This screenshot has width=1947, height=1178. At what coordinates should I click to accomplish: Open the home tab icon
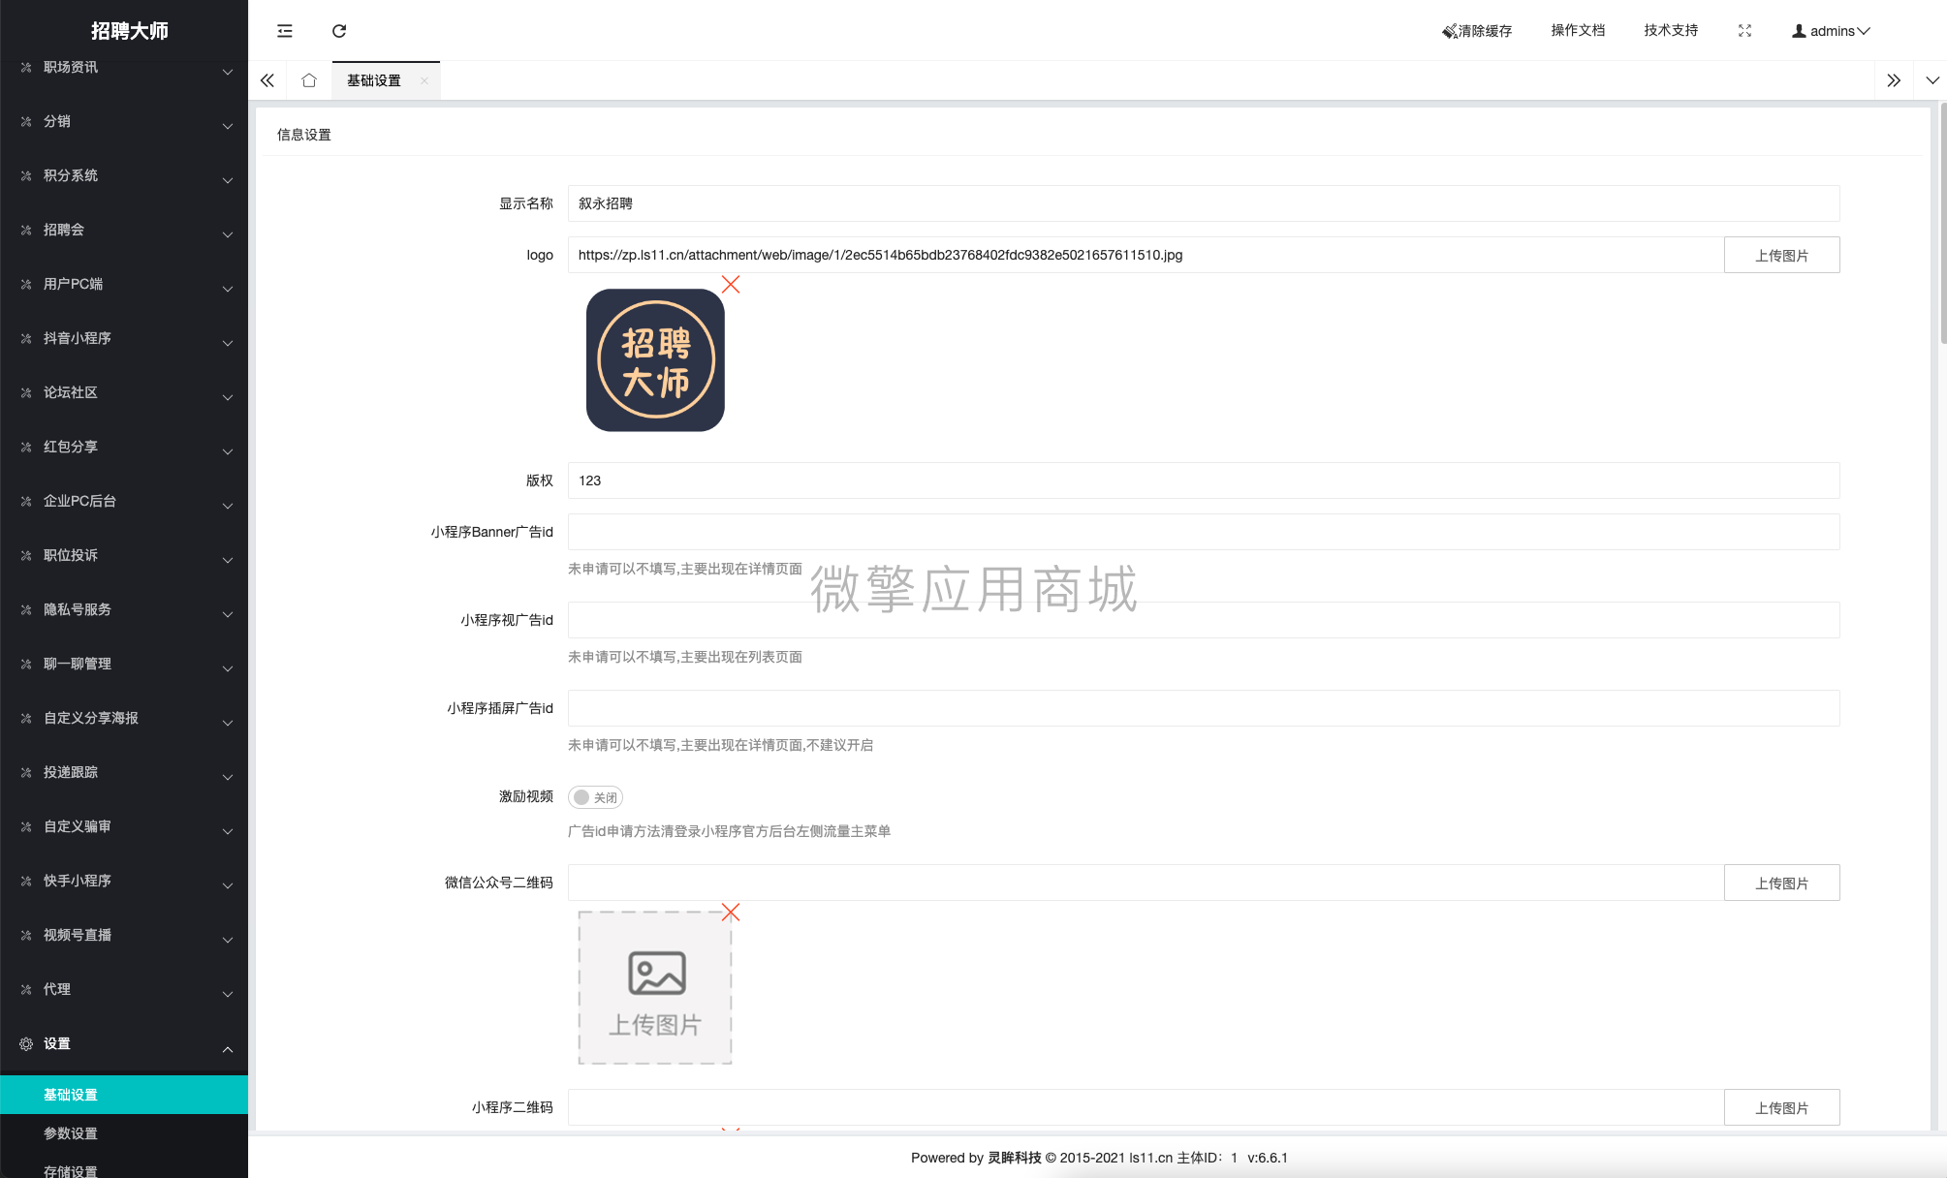pyautogui.click(x=309, y=80)
